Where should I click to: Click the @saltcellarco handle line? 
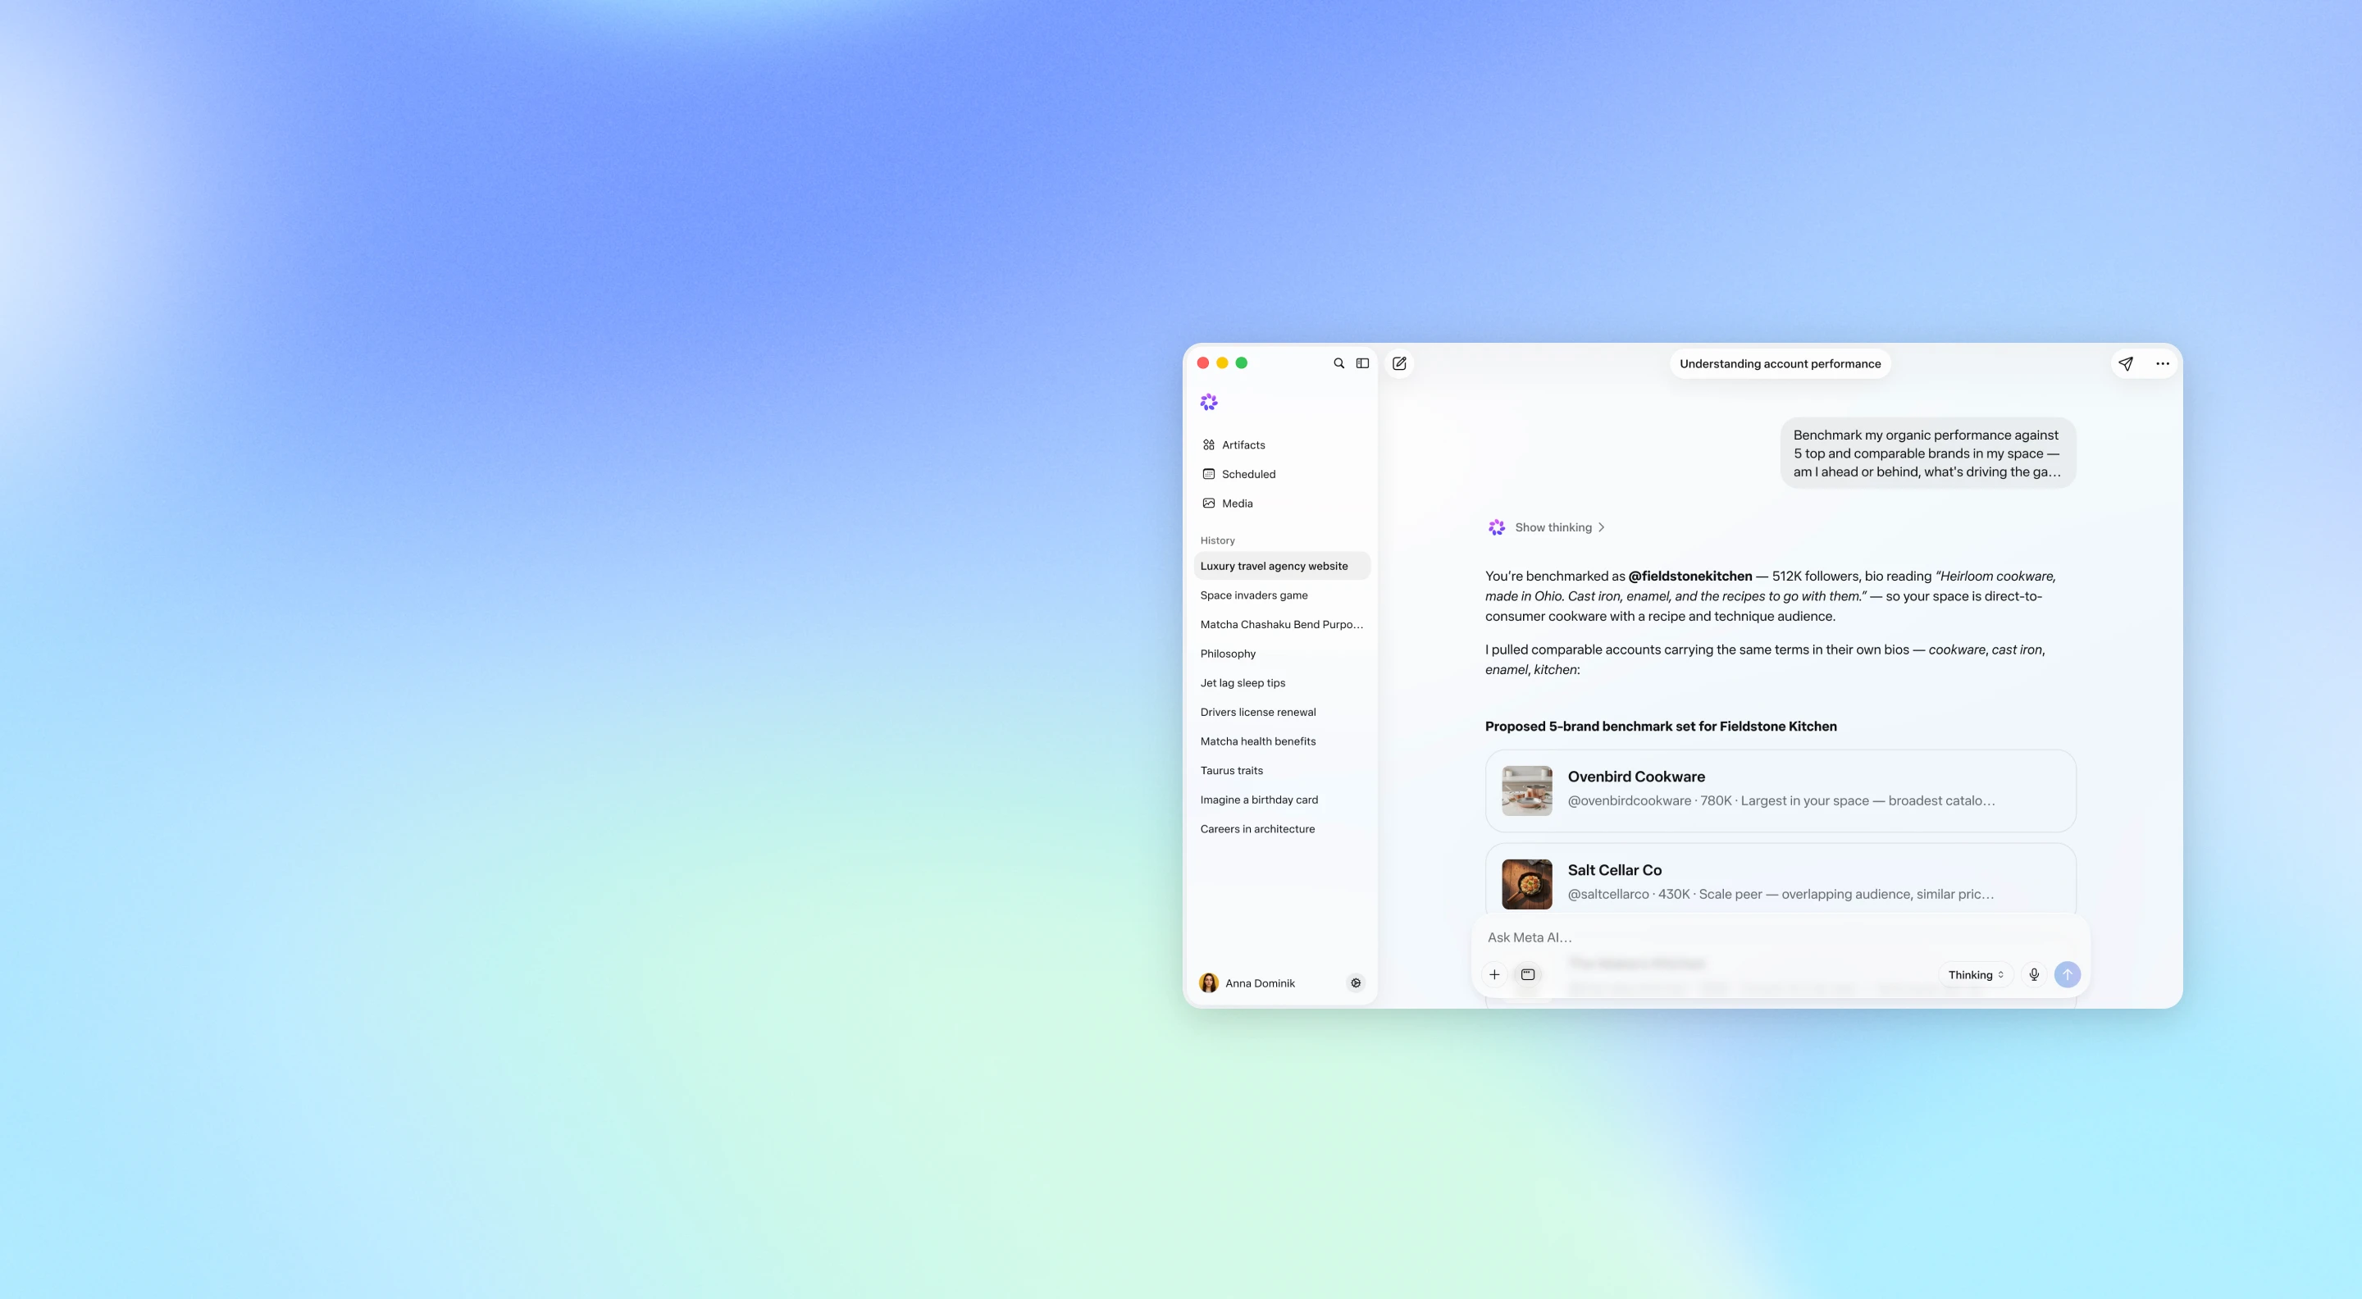click(1781, 894)
